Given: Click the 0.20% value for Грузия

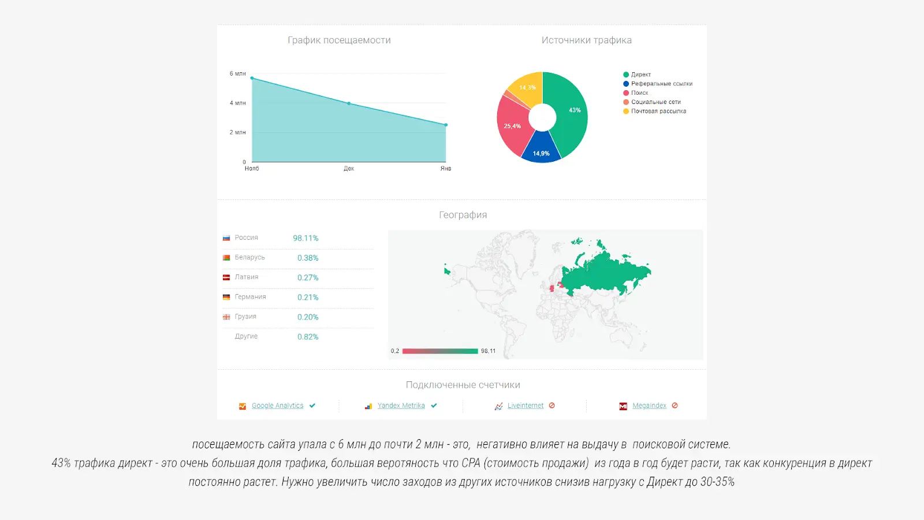Looking at the screenshot, I should pyautogui.click(x=308, y=317).
